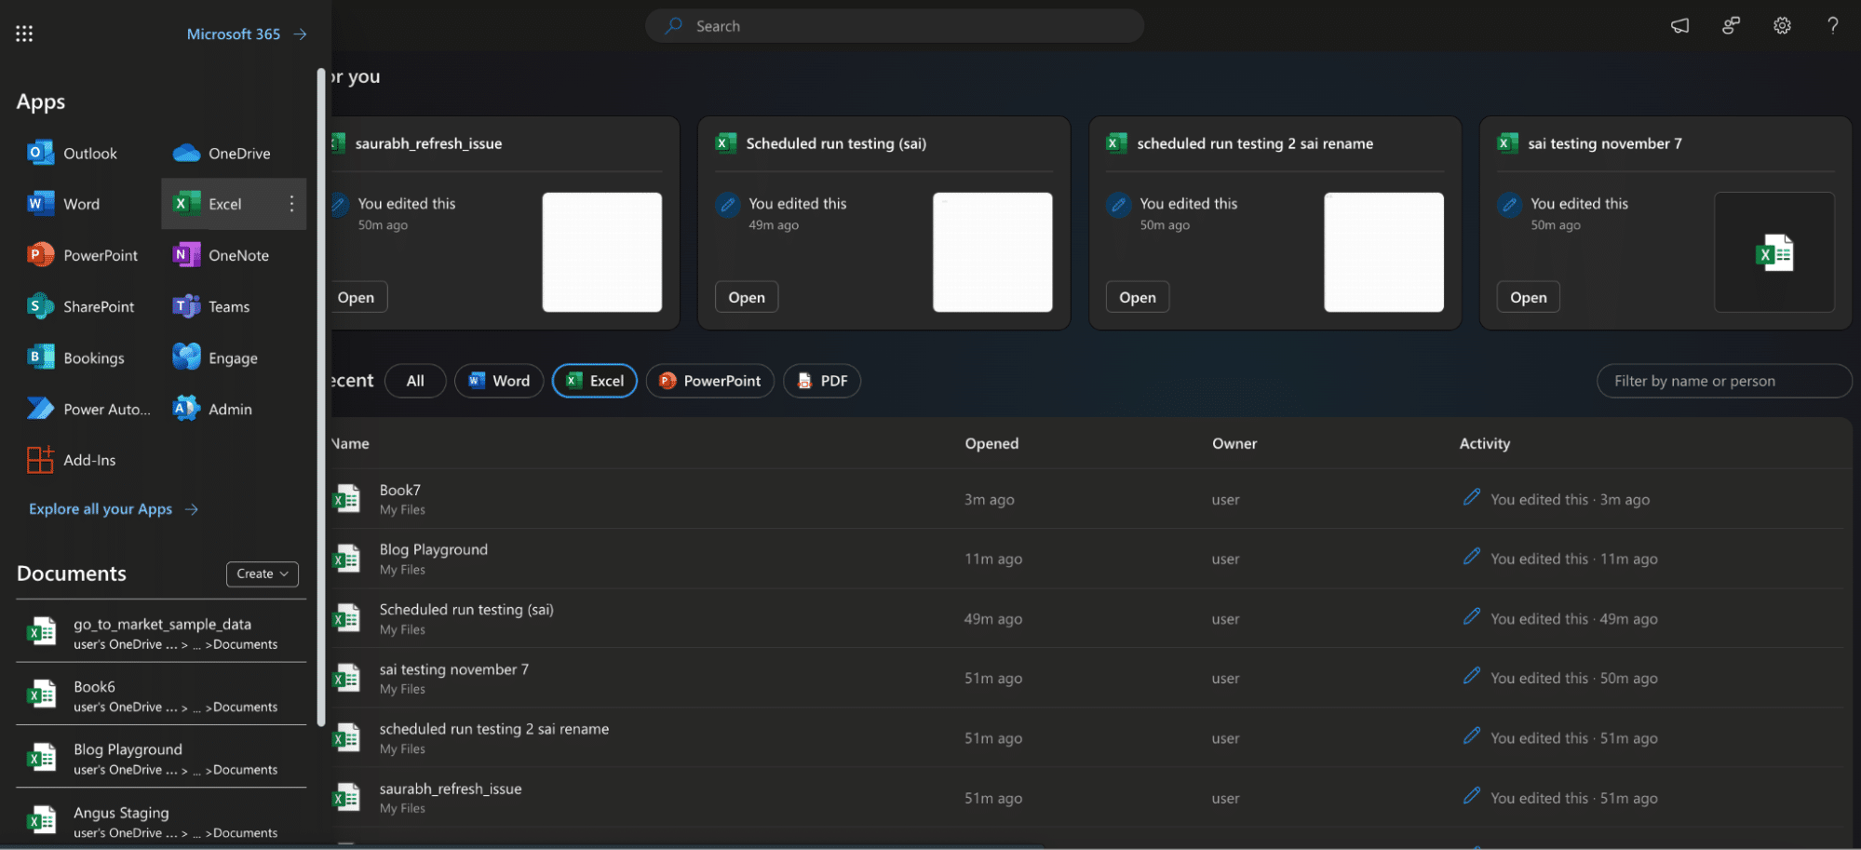
Task: Click the Search box at the top
Action: click(895, 26)
